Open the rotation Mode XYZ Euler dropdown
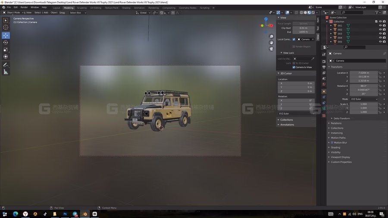The width and height of the screenshot is (388, 218). (x=364, y=99)
